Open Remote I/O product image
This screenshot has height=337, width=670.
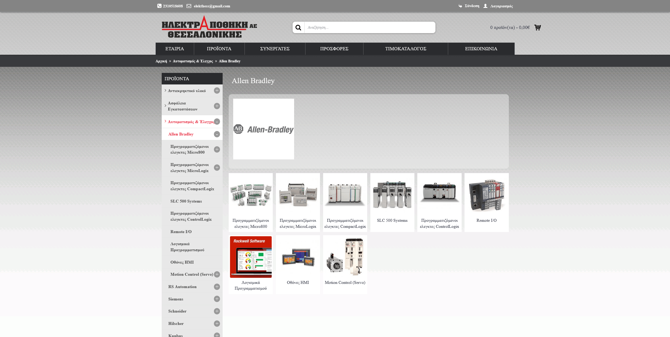pos(487,195)
